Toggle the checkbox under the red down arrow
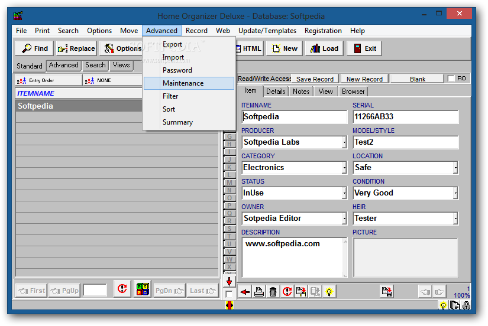The width and height of the screenshot is (488, 326). click(x=229, y=294)
